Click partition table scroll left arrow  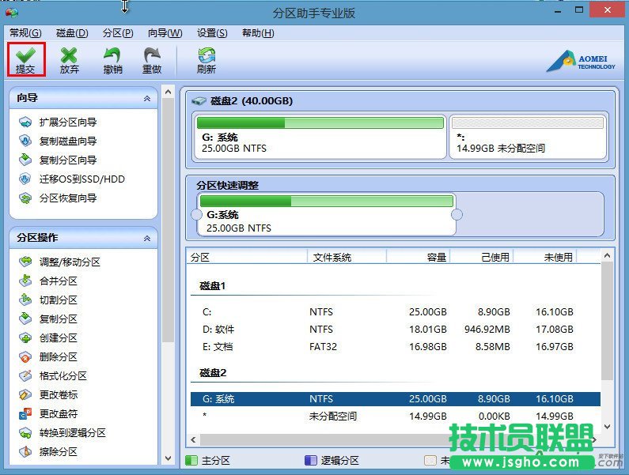[x=193, y=439]
